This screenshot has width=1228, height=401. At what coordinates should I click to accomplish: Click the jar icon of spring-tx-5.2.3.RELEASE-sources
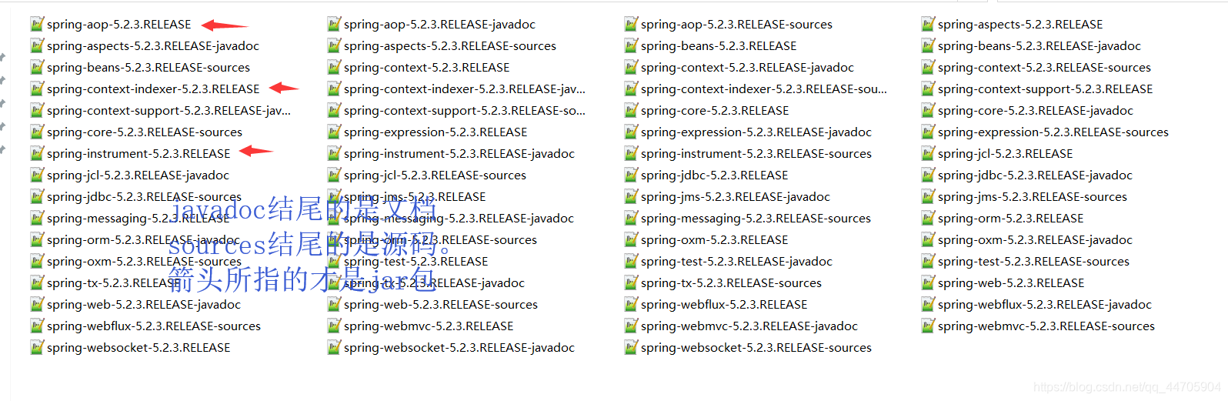631,283
